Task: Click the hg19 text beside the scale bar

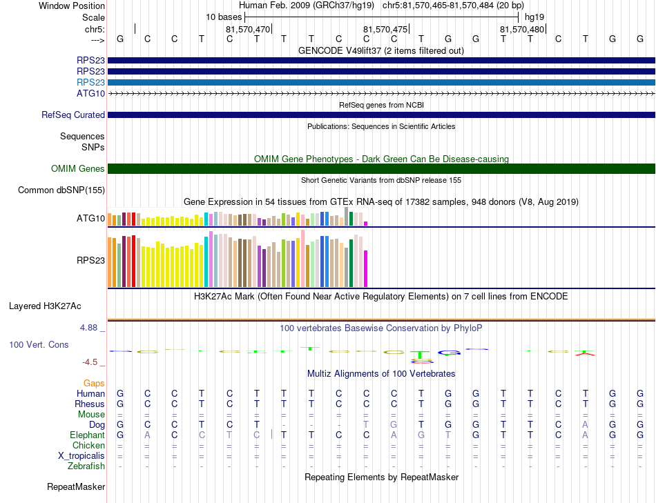Action: [534, 17]
